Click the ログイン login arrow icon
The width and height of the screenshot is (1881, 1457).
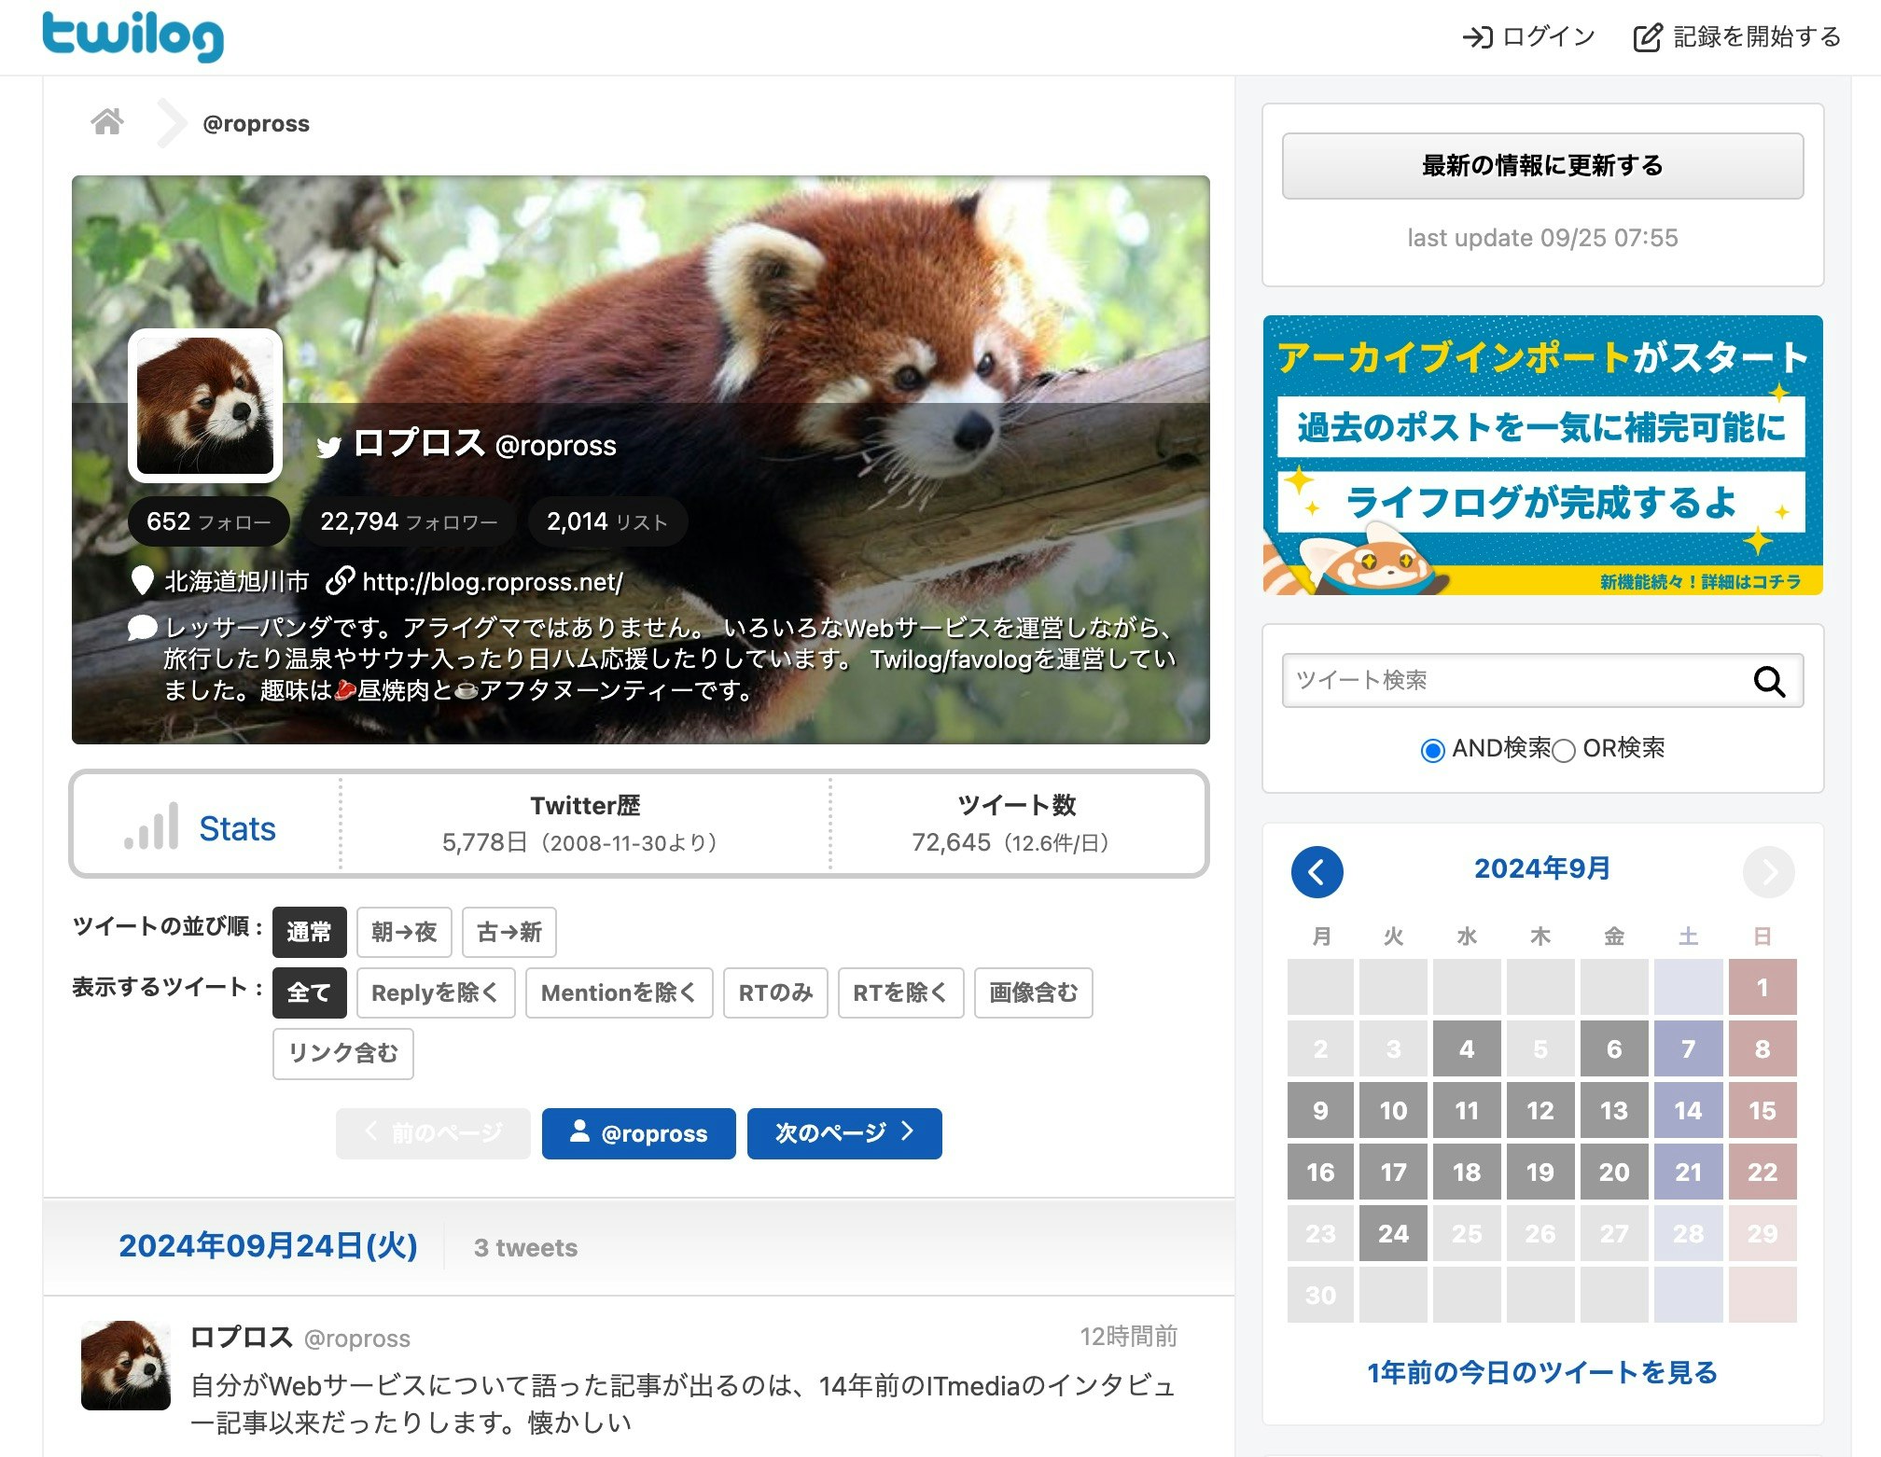coord(1477,37)
